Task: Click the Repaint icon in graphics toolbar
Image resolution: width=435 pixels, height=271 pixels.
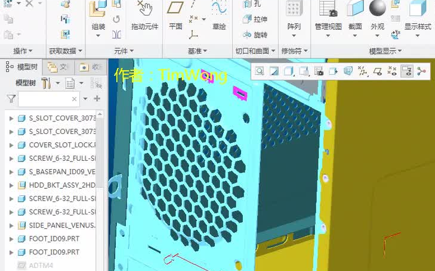Action: pyautogui.click(x=274, y=71)
